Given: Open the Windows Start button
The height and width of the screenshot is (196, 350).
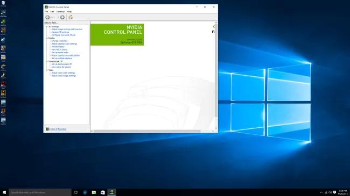Looking at the screenshot, I should (x=4, y=192).
